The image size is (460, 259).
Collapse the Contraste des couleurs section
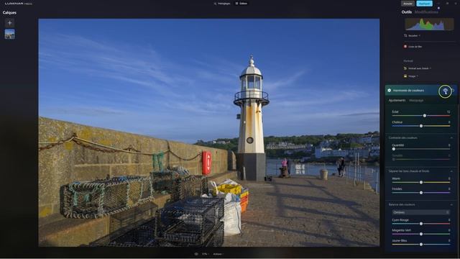(451, 137)
